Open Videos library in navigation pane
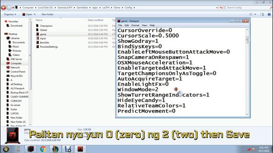Image resolution: width=273 pixels, height=153 pixels. [x=16, y=55]
